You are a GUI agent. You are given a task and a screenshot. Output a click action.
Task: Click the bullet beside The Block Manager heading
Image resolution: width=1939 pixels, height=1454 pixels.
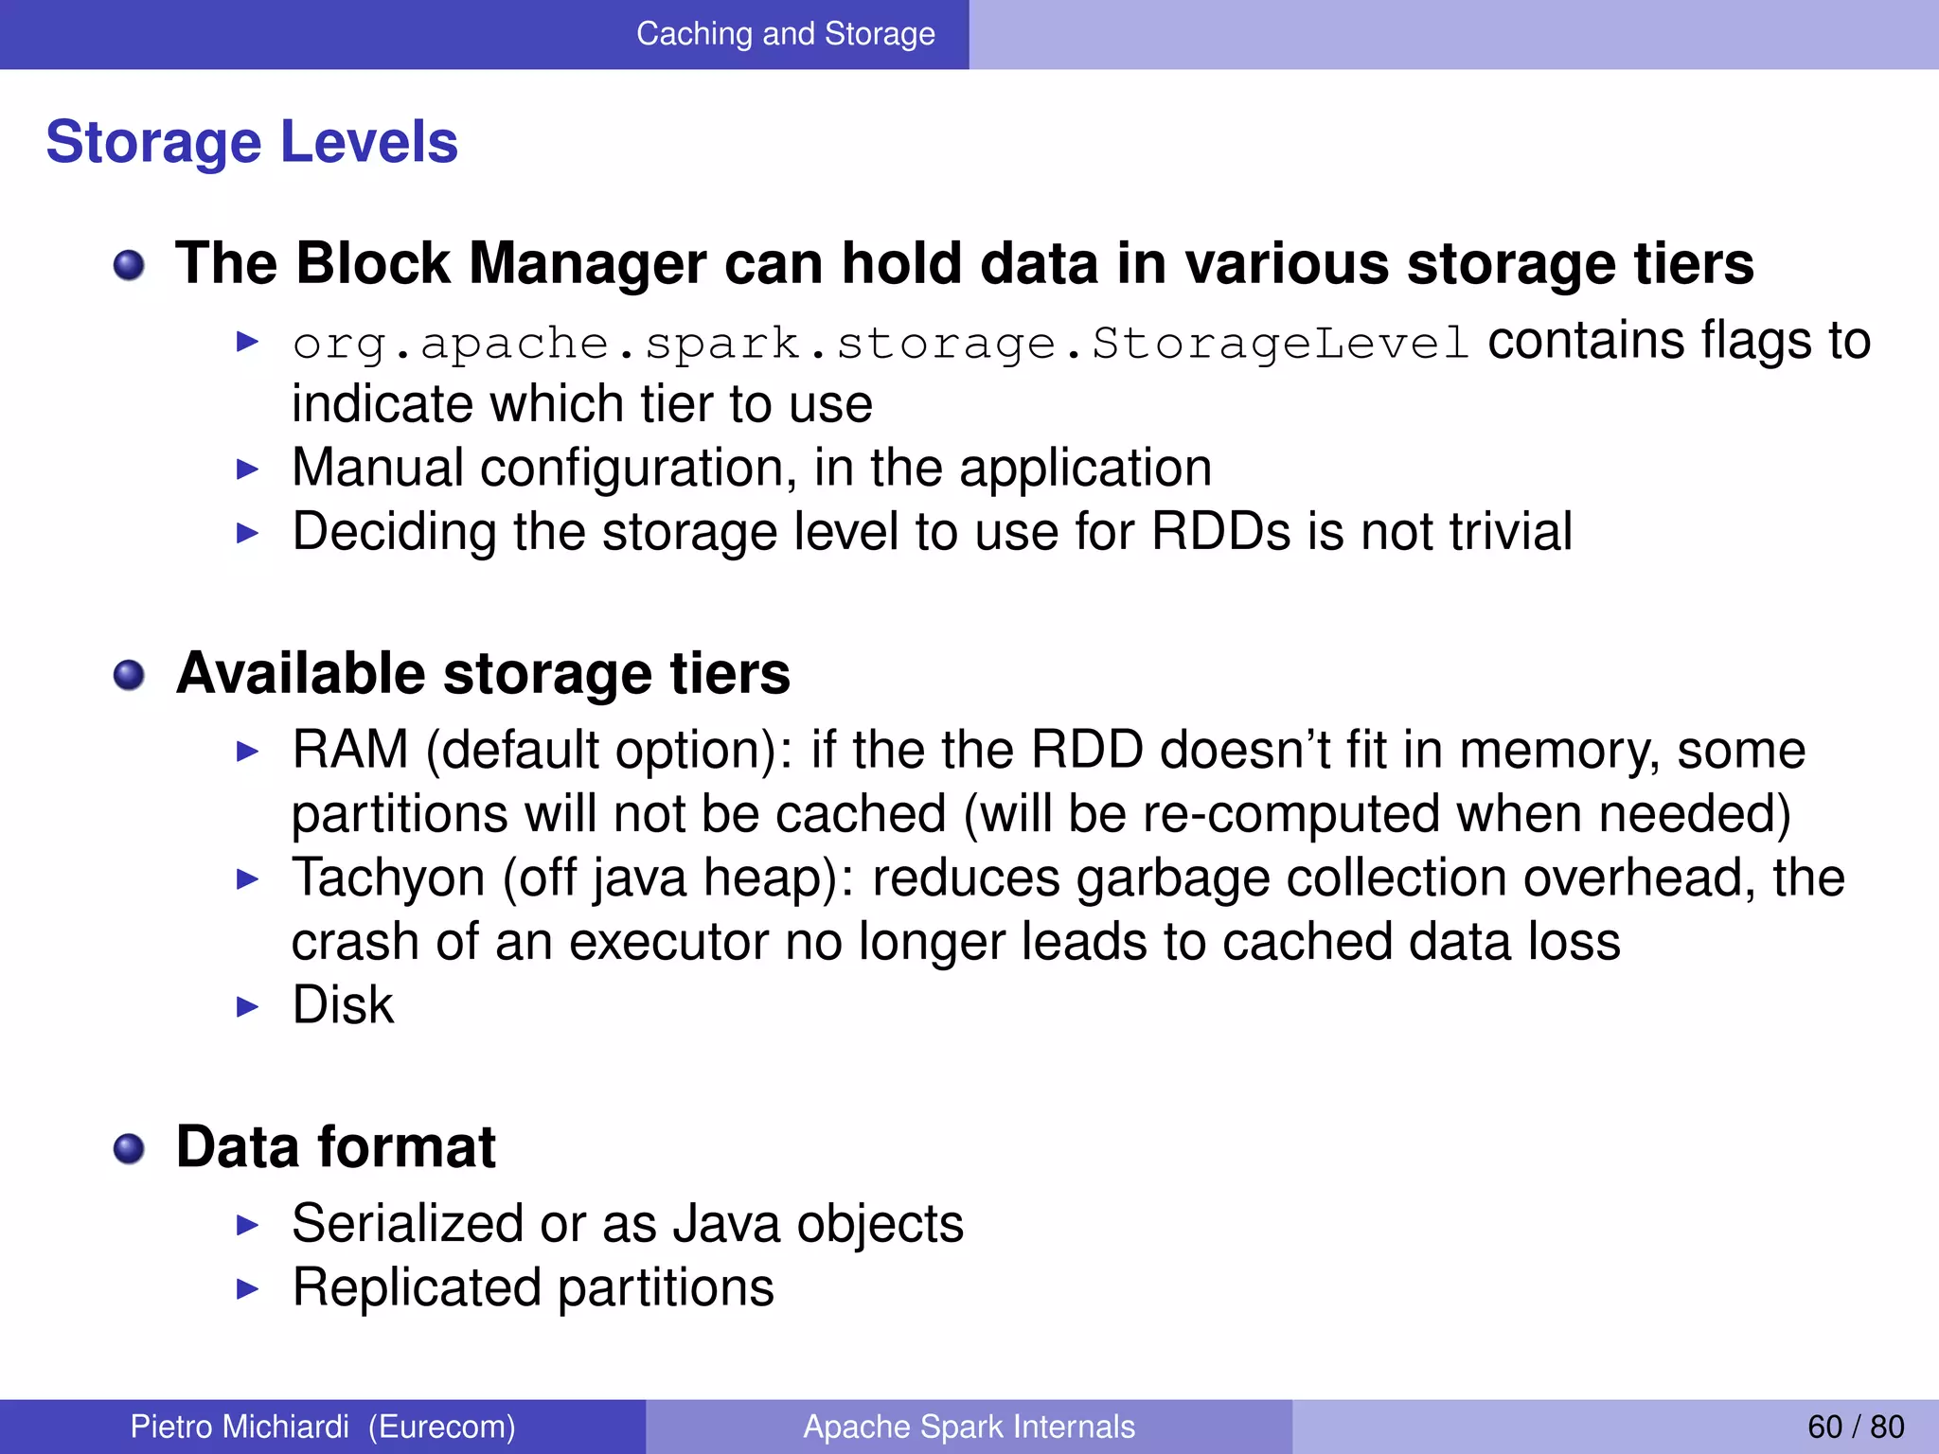click(x=129, y=266)
